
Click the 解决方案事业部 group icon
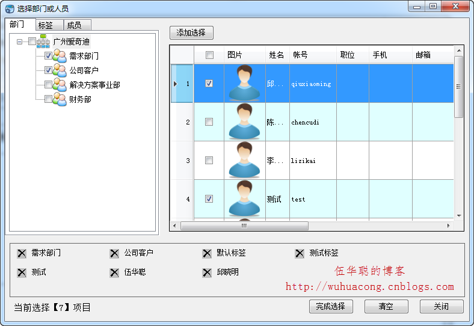coord(60,85)
